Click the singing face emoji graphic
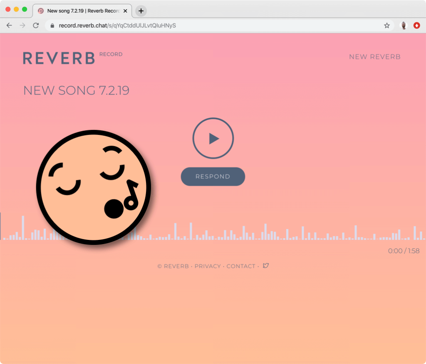Image resolution: width=426 pixels, height=364 pixels. (x=94, y=187)
